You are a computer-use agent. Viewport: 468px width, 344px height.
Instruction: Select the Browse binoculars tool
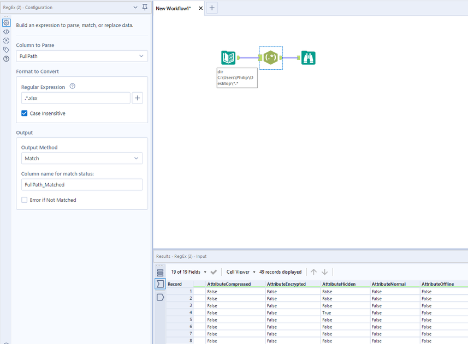(x=309, y=58)
